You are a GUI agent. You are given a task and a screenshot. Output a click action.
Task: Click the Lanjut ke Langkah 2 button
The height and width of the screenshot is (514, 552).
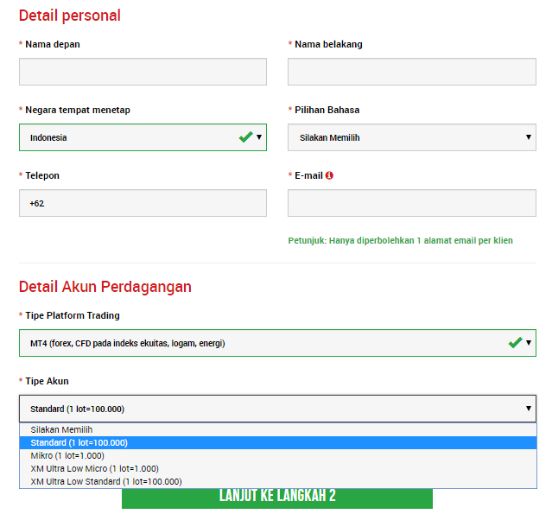(x=277, y=498)
